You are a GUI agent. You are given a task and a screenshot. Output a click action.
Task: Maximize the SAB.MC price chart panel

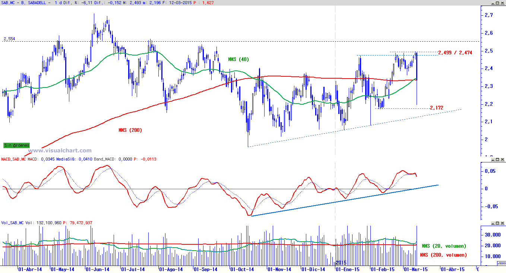point(497,3)
